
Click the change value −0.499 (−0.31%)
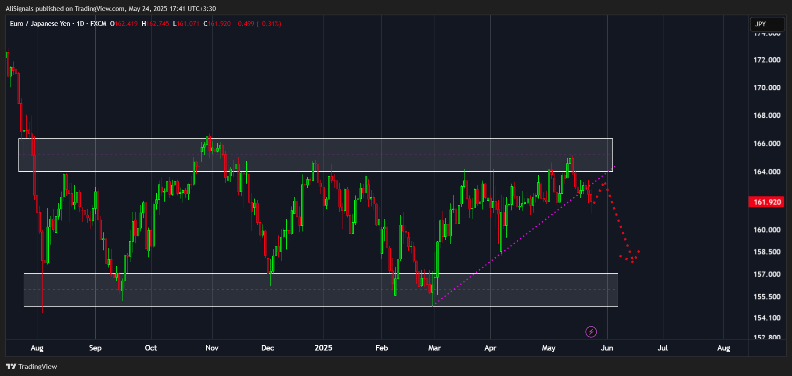tap(258, 24)
